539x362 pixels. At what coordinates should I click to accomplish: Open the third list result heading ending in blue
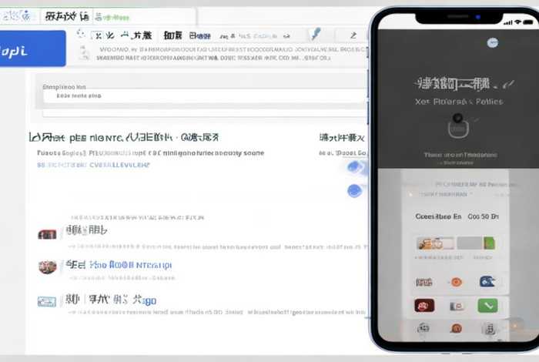click(111, 300)
